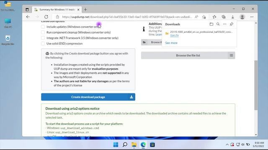Viewport: 268px width, 150px height.
Task: Open the tab actions menu icon
Action: click(27, 10)
